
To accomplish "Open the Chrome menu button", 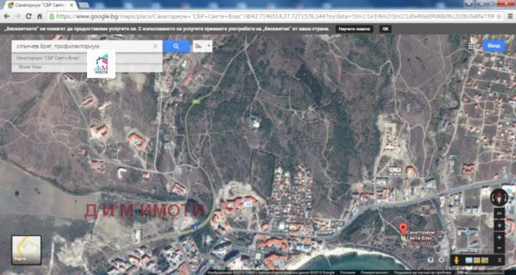I will [x=509, y=16].
